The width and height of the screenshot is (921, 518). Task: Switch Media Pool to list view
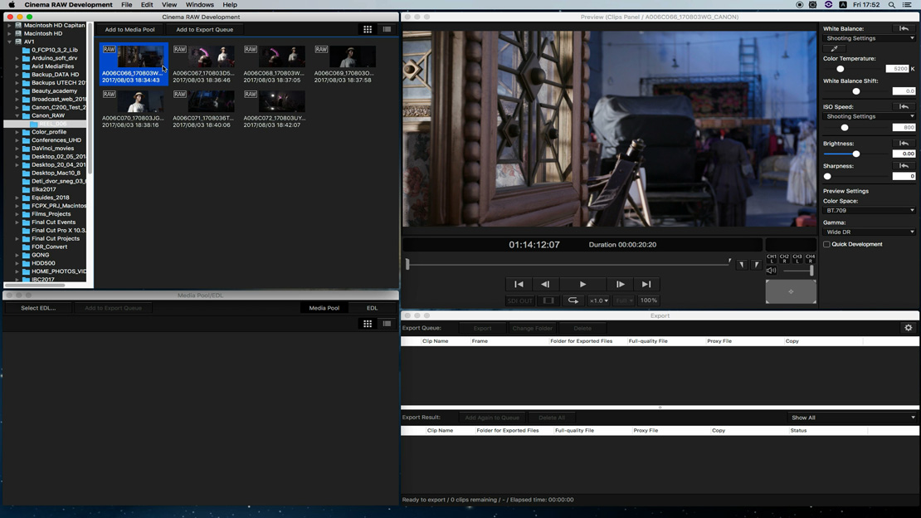[x=387, y=324]
